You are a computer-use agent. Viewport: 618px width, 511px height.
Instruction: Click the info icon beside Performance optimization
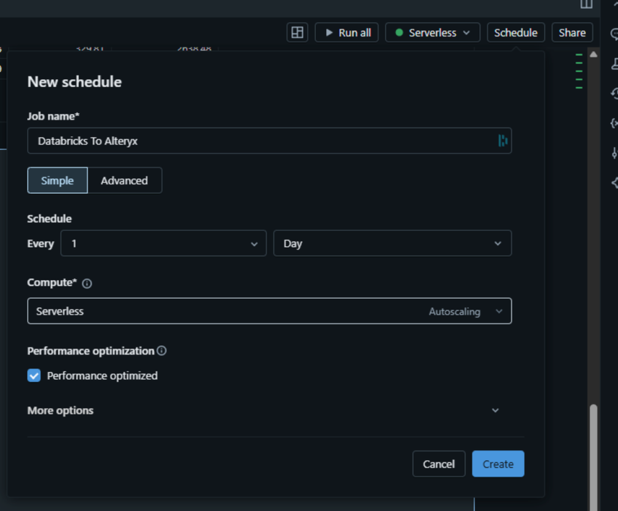point(162,350)
